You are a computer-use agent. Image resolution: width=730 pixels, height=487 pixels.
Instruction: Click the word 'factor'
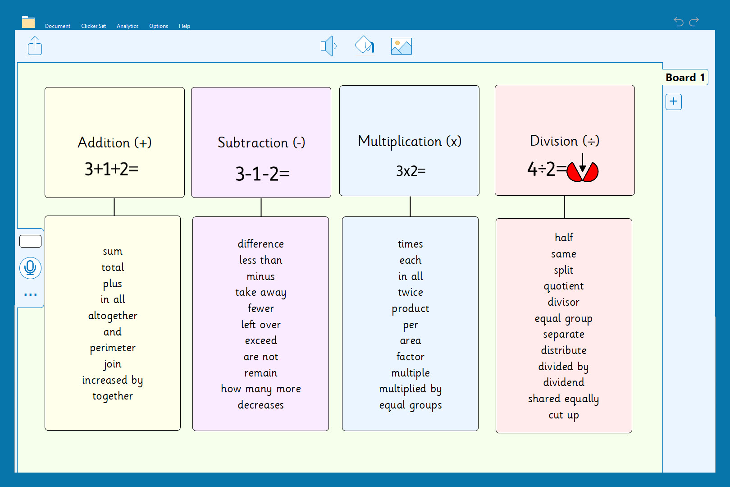[411, 357]
